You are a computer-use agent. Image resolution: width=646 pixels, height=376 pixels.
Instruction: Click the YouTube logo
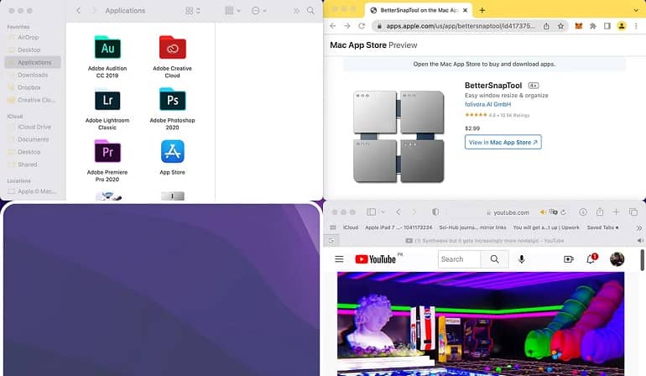click(375, 258)
